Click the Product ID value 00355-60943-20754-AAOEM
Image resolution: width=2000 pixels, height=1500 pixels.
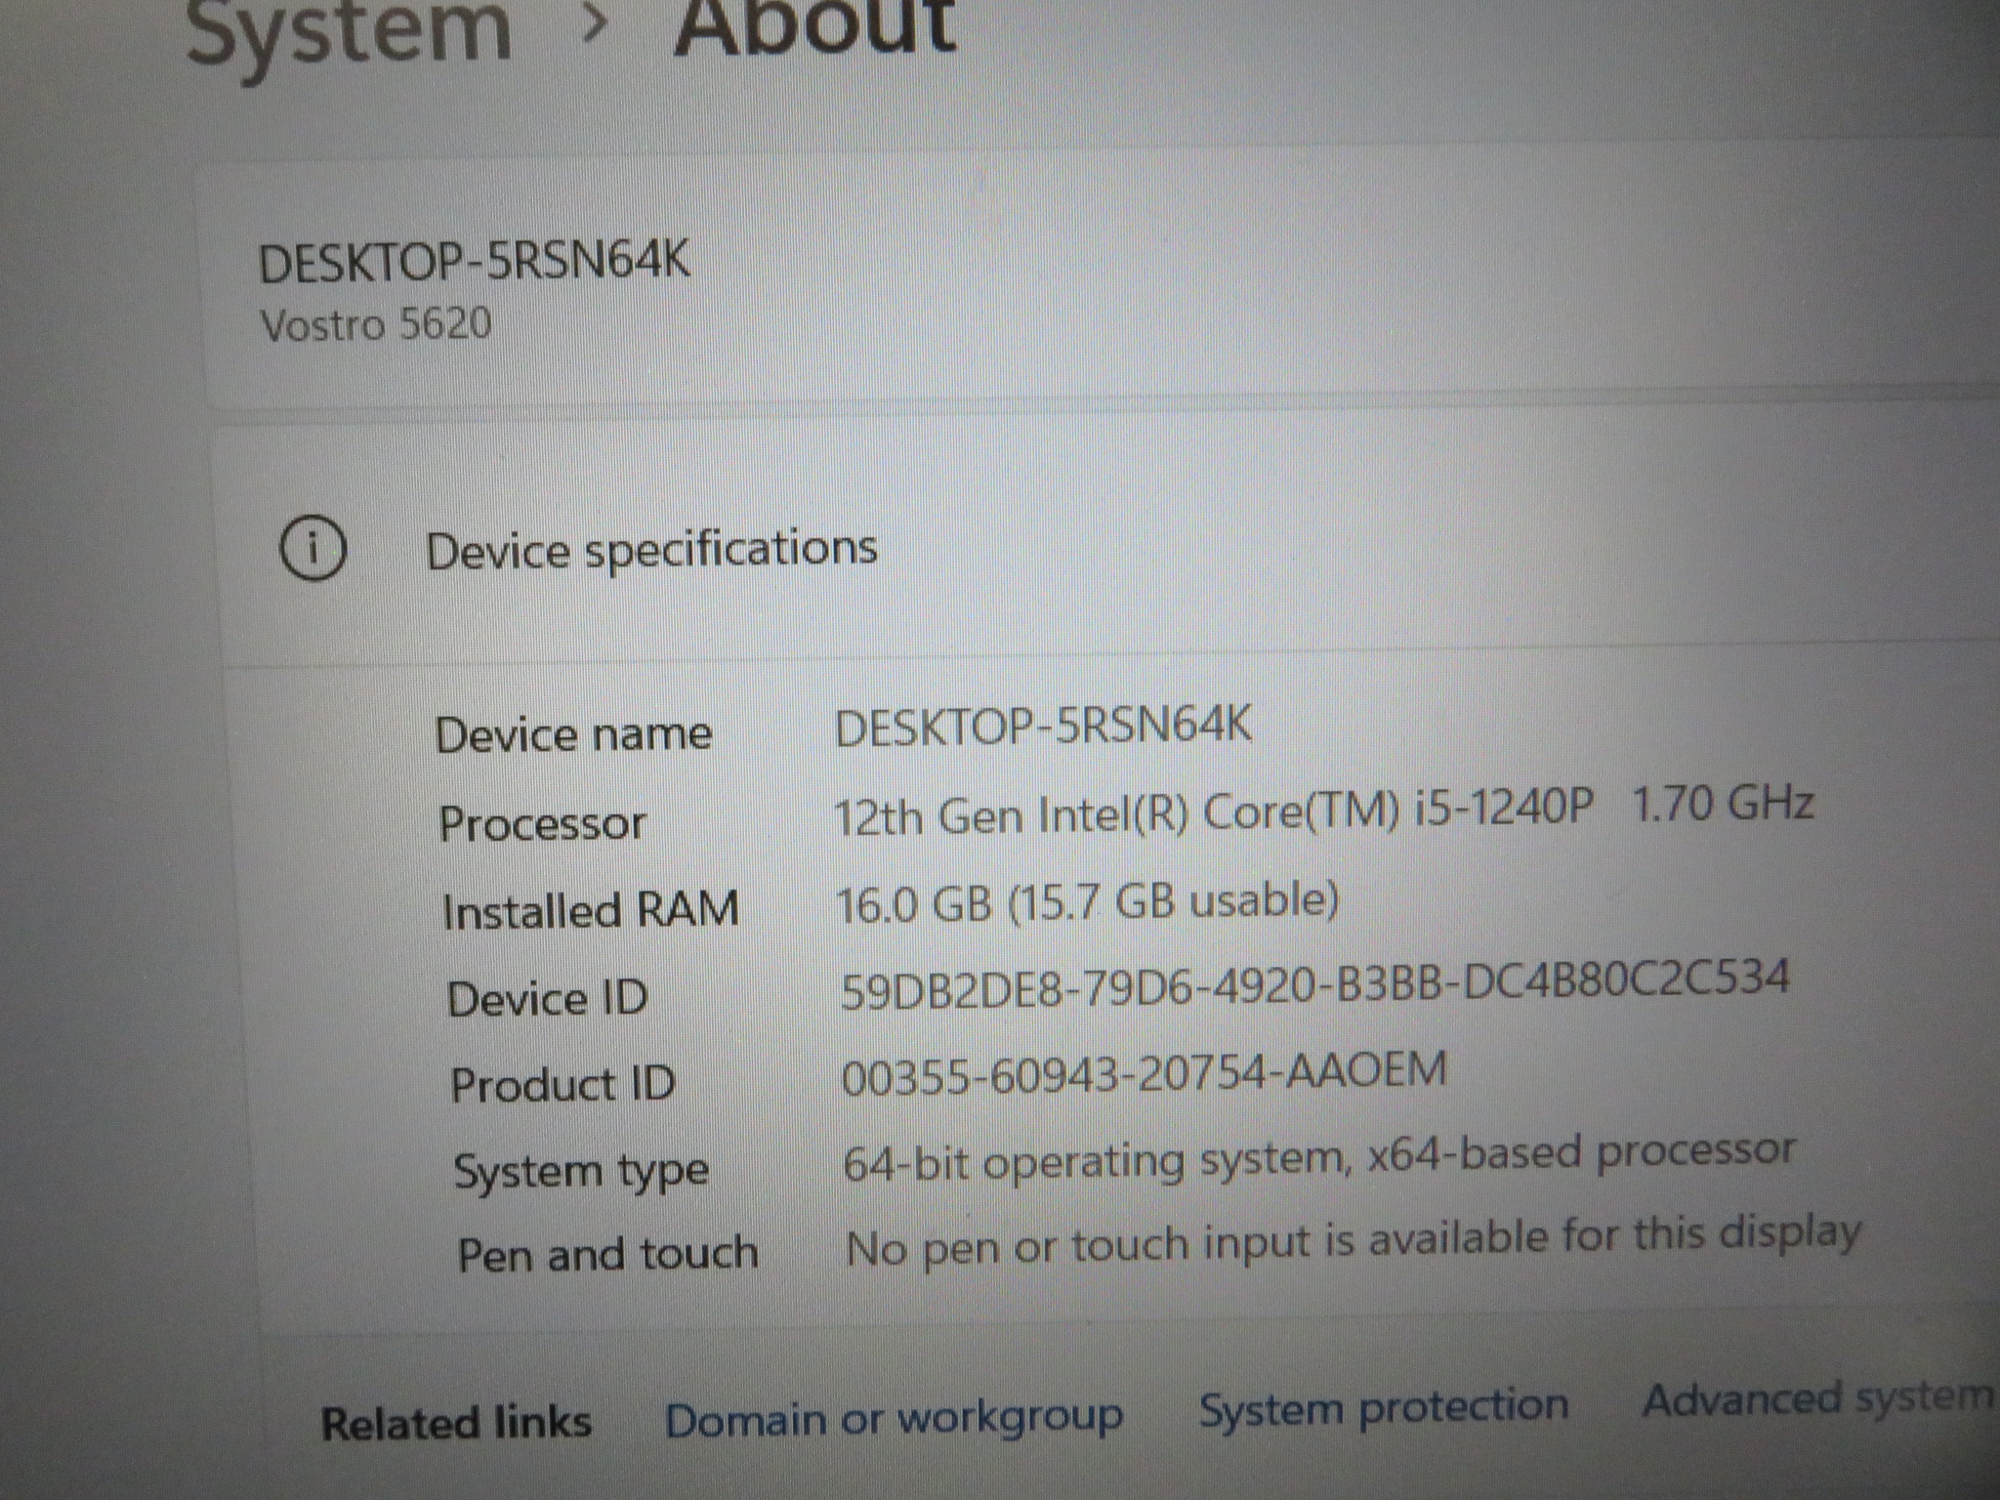1144,1073
